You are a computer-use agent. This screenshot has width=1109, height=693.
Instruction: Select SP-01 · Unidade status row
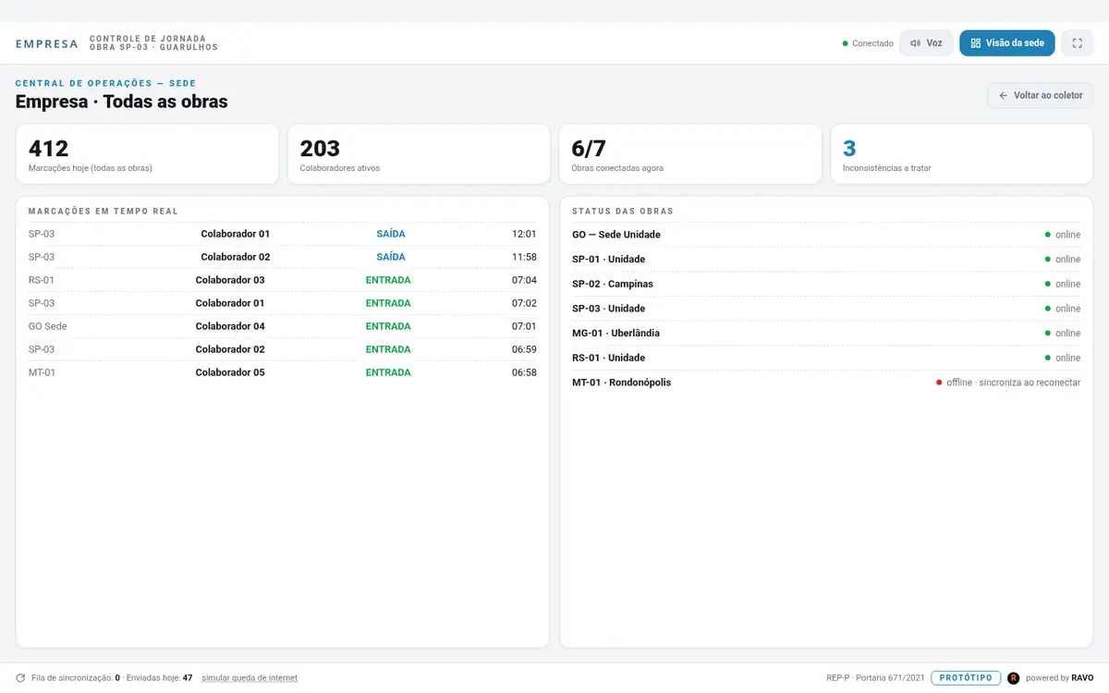coord(826,260)
